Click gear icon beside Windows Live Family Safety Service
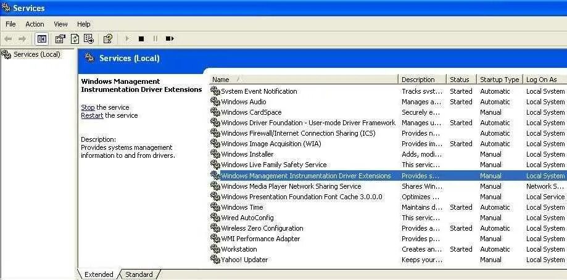This screenshot has width=567, height=280. (215, 165)
